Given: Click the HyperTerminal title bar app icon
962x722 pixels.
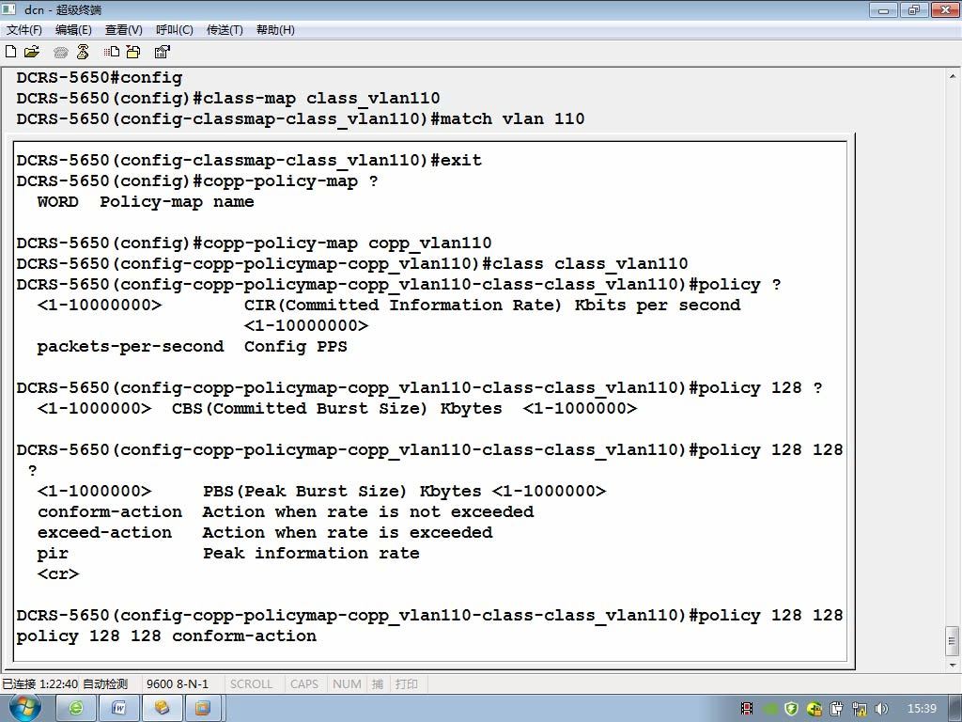Looking at the screenshot, I should pos(9,9).
